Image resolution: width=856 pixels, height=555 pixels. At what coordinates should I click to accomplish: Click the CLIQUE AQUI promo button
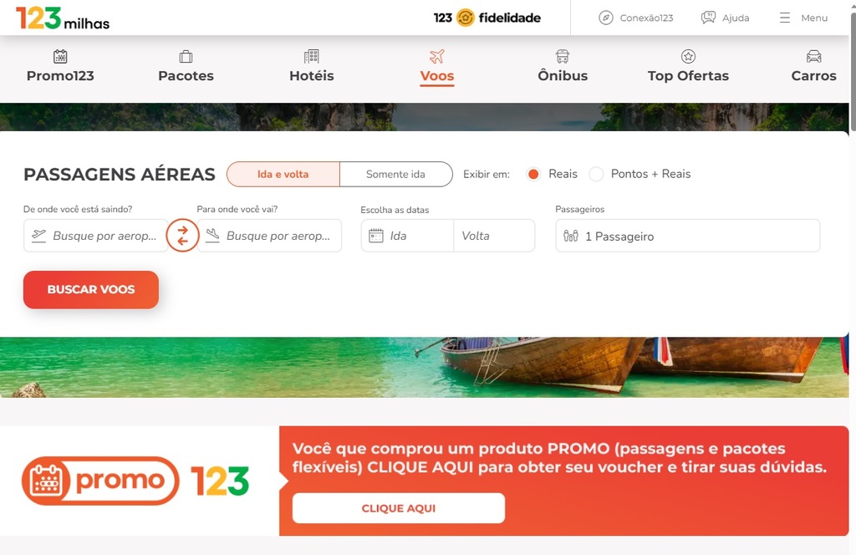tap(399, 508)
